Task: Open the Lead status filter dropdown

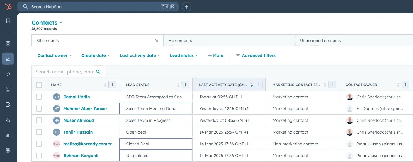Action: (x=184, y=55)
